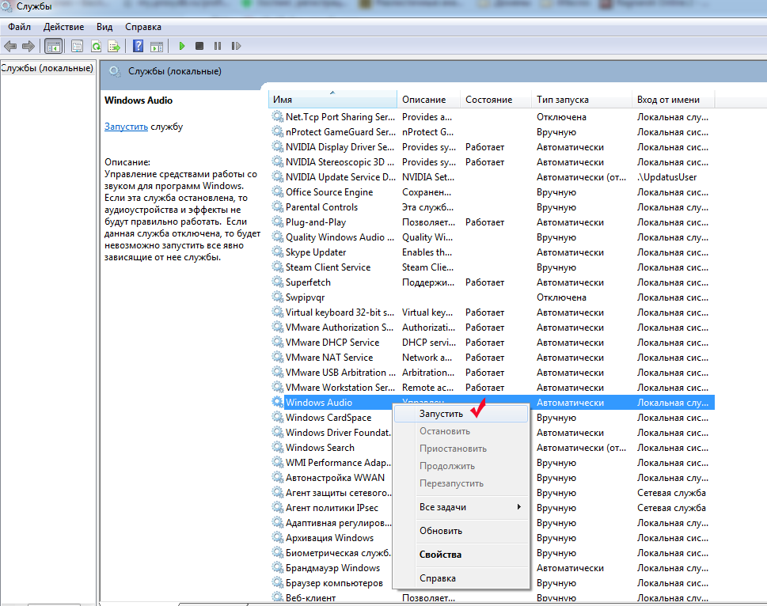Click the Refresh toolbar icon
The image size is (767, 606).
tap(96, 47)
